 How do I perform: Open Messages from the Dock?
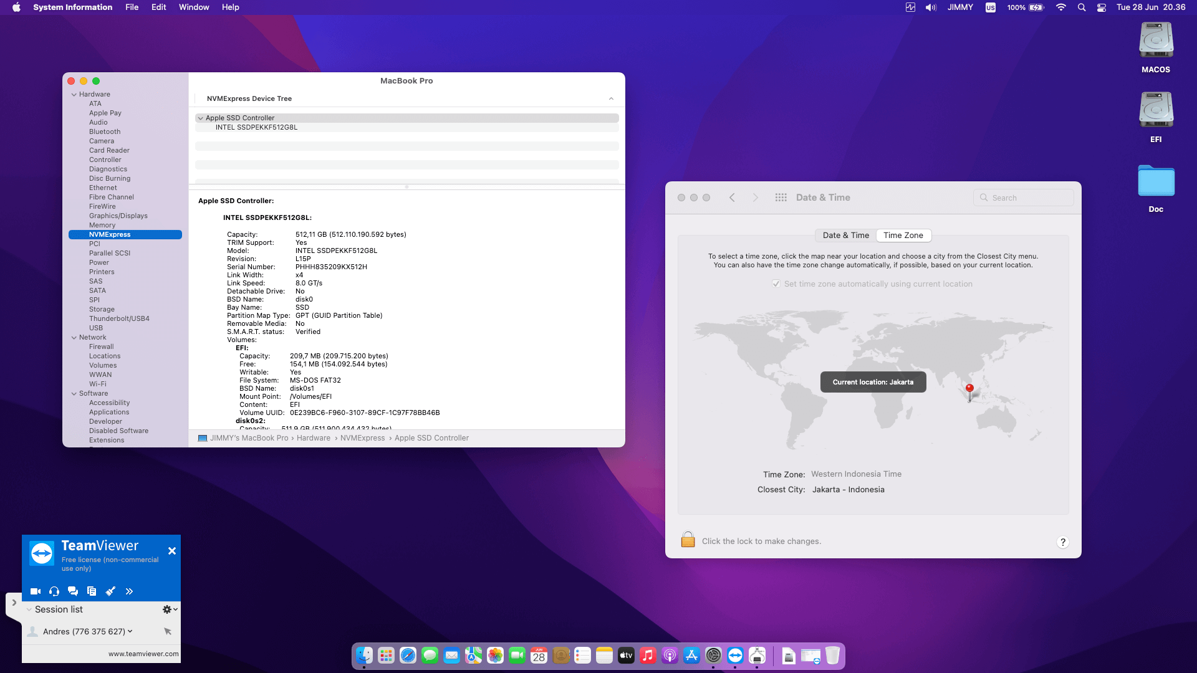point(430,656)
